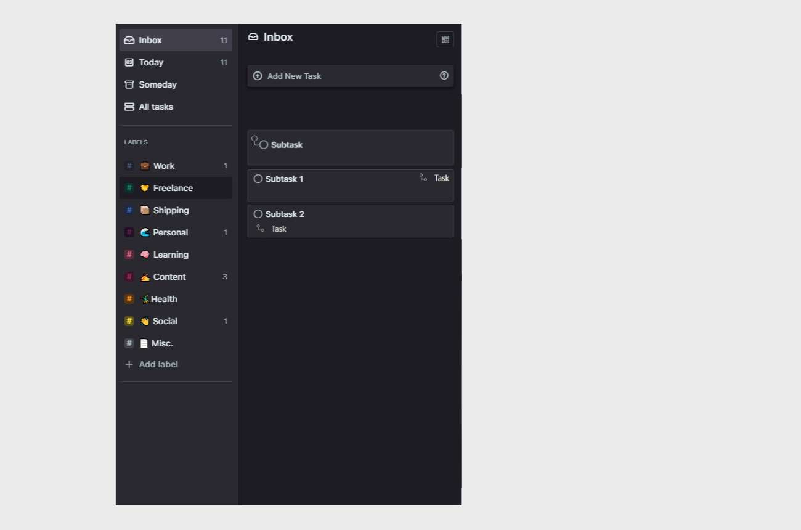Select the Health label
801x530 pixels.
[x=176, y=299]
